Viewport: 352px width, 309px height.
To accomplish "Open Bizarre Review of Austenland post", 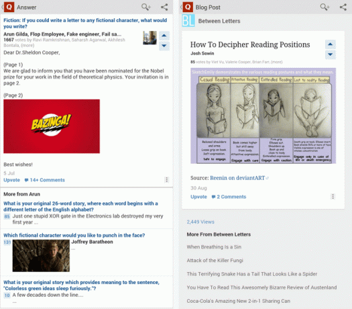I will tap(261, 288).
